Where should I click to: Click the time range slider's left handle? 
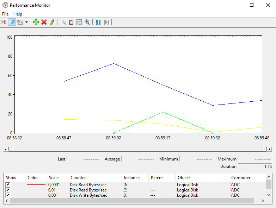pos(10,149)
